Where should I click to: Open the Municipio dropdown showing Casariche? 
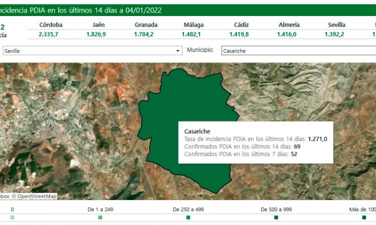click(298, 51)
